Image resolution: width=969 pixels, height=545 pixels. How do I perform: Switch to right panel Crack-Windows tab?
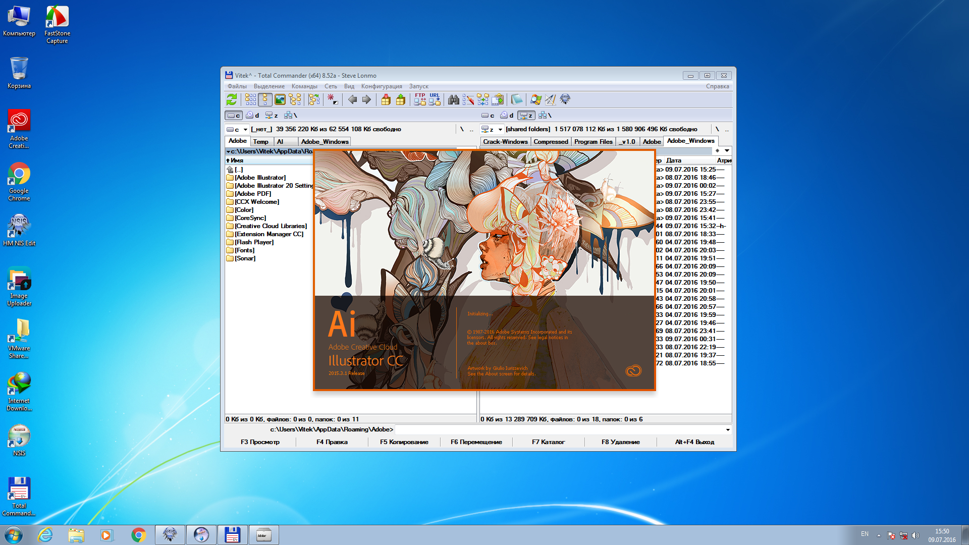pyautogui.click(x=505, y=142)
